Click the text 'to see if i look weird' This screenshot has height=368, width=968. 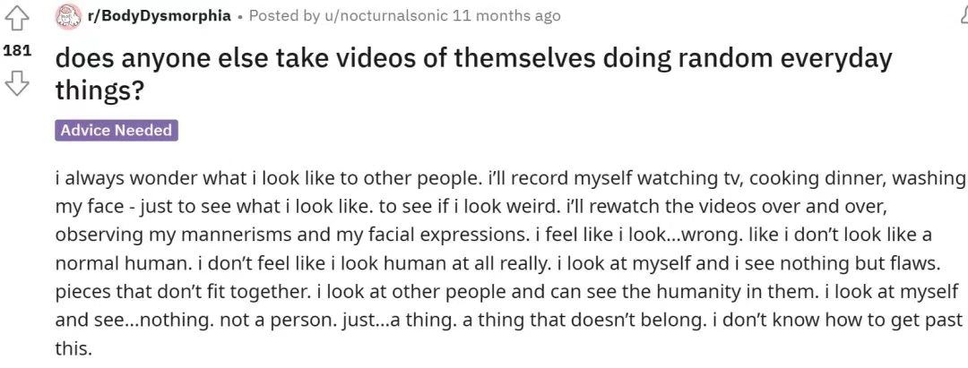coord(467,207)
